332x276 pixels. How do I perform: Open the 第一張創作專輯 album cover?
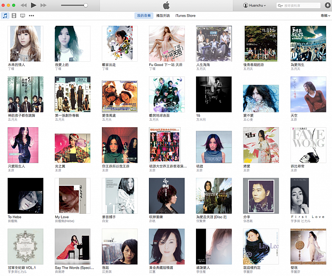click(x=72, y=94)
